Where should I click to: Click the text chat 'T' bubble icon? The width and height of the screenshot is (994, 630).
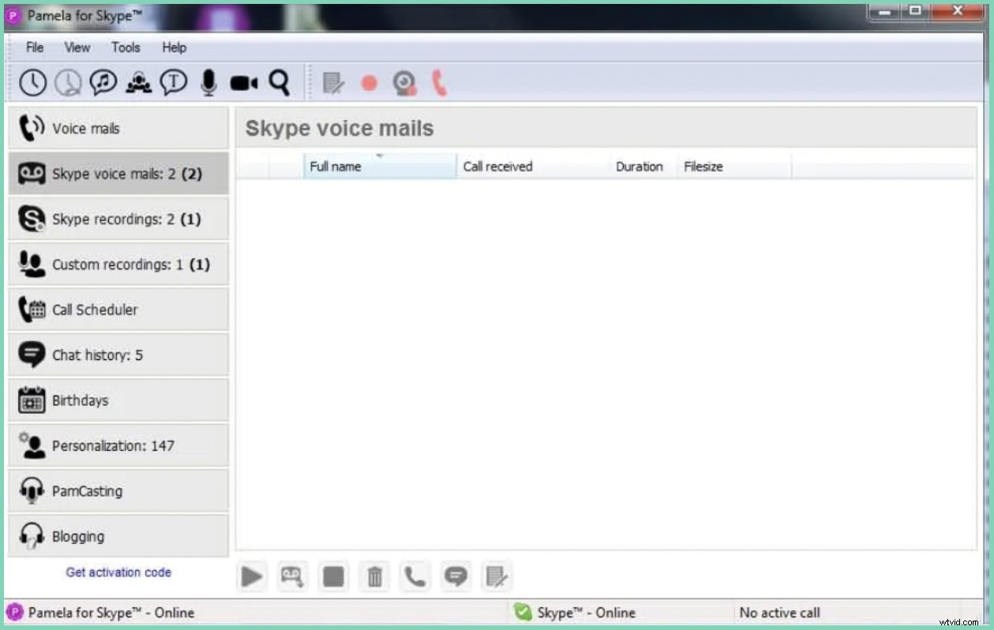tap(174, 81)
